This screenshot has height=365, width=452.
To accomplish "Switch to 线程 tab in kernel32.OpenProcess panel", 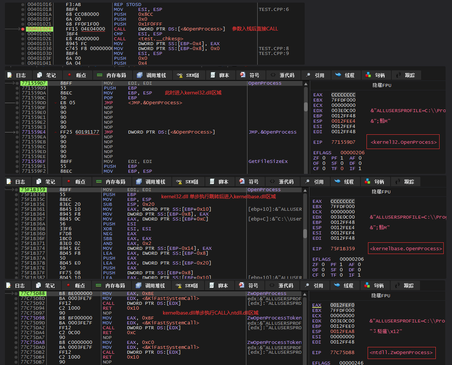I will (x=346, y=75).
